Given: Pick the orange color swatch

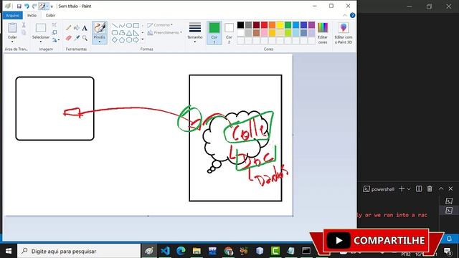Looking at the screenshot, I should (x=273, y=25).
